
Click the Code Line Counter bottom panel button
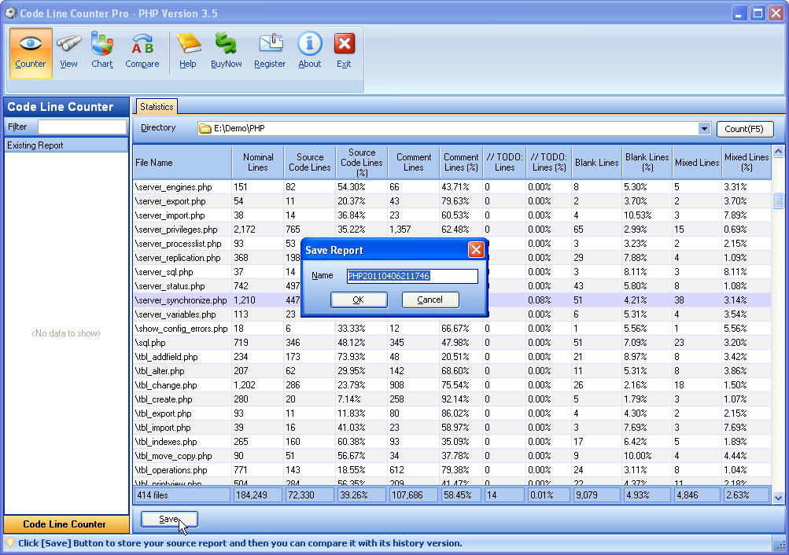click(x=66, y=524)
